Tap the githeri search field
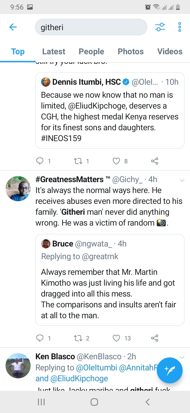This screenshot has width=190, height=413. pos(91,27)
